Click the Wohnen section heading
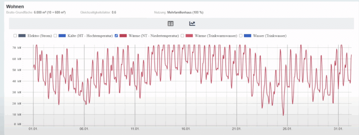 pyautogui.click(x=15, y=7)
